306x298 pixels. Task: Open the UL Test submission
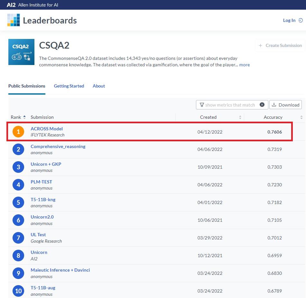click(38, 235)
